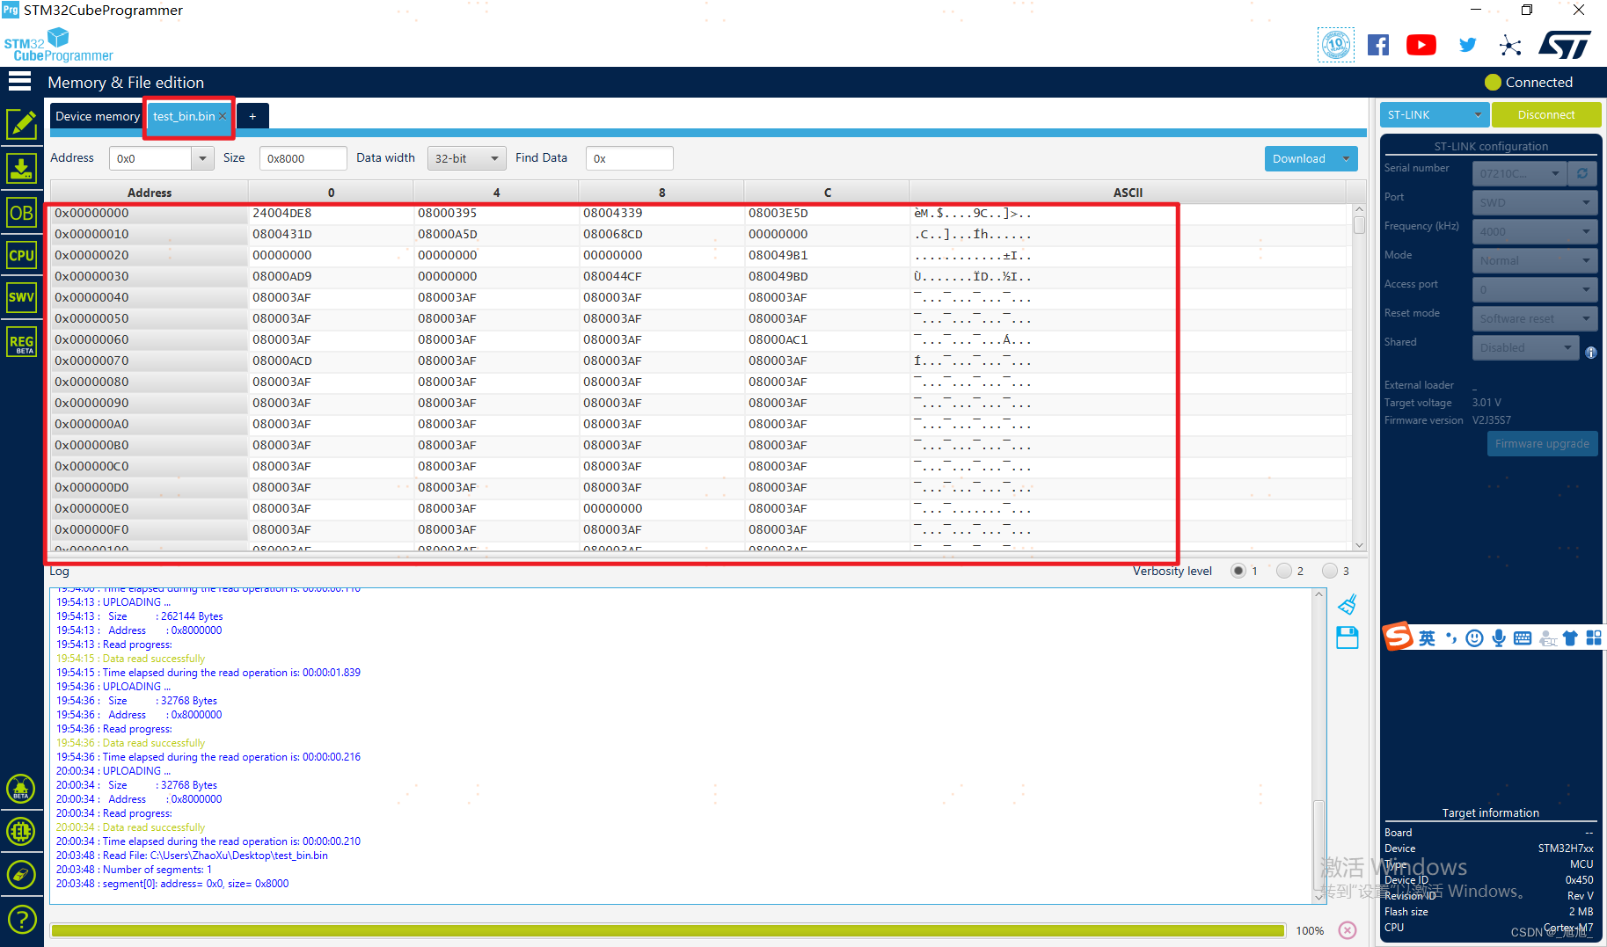The image size is (1607, 947).
Task: Open the Data width 32-bit dropdown
Action: click(467, 158)
